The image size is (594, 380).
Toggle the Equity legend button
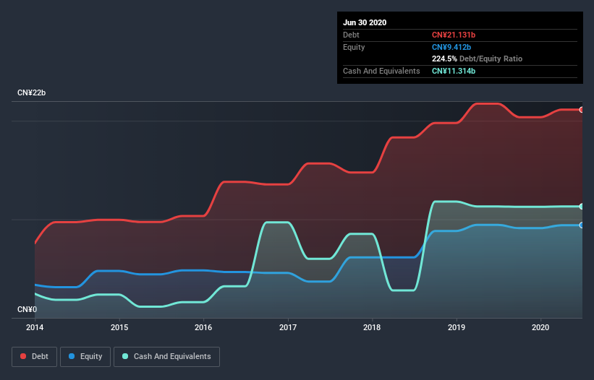[85, 357]
